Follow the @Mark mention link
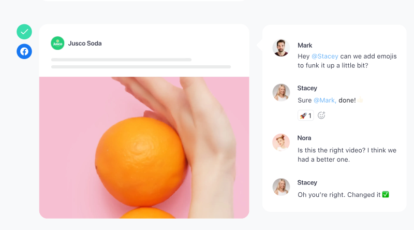 (325, 100)
